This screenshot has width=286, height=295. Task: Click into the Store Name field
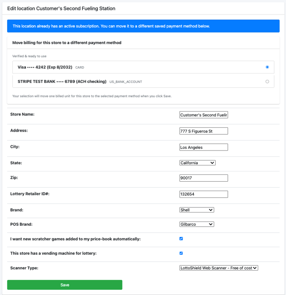pyautogui.click(x=204, y=115)
